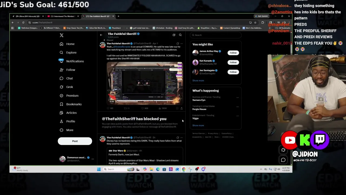Open File Explorer from the taskbar

(151, 169)
